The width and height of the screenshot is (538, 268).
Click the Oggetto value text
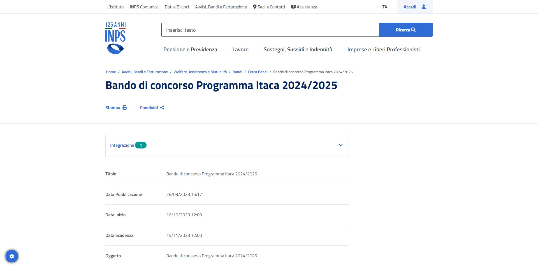[212, 256]
